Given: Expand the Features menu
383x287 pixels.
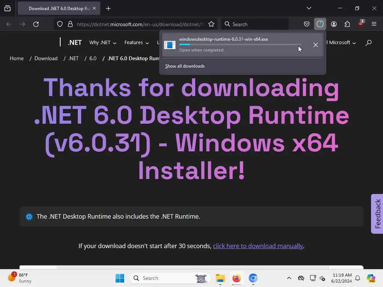Looking at the screenshot, I should (137, 43).
